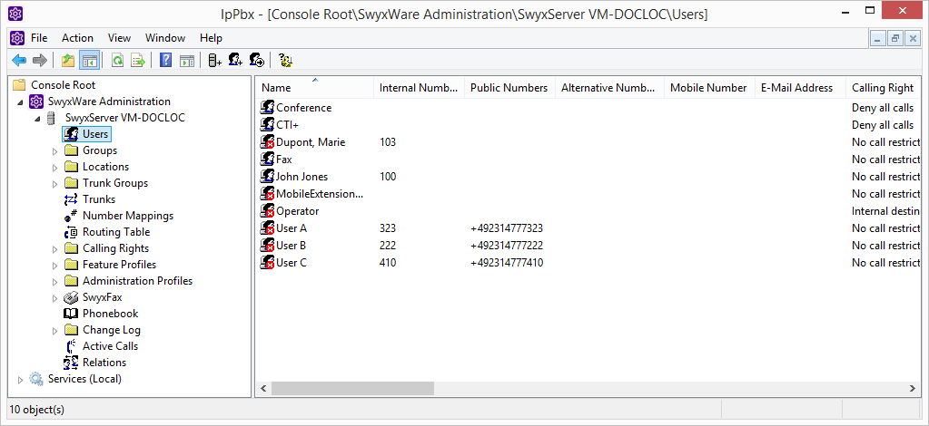Toggle the Show/Hide Console Tree button
Viewport: 929px width, 426px height.
point(89,61)
